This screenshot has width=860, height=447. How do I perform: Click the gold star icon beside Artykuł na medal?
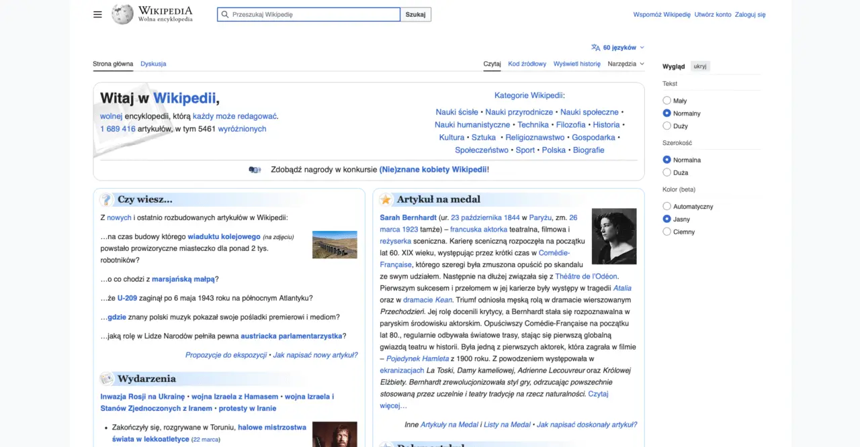[x=386, y=199]
